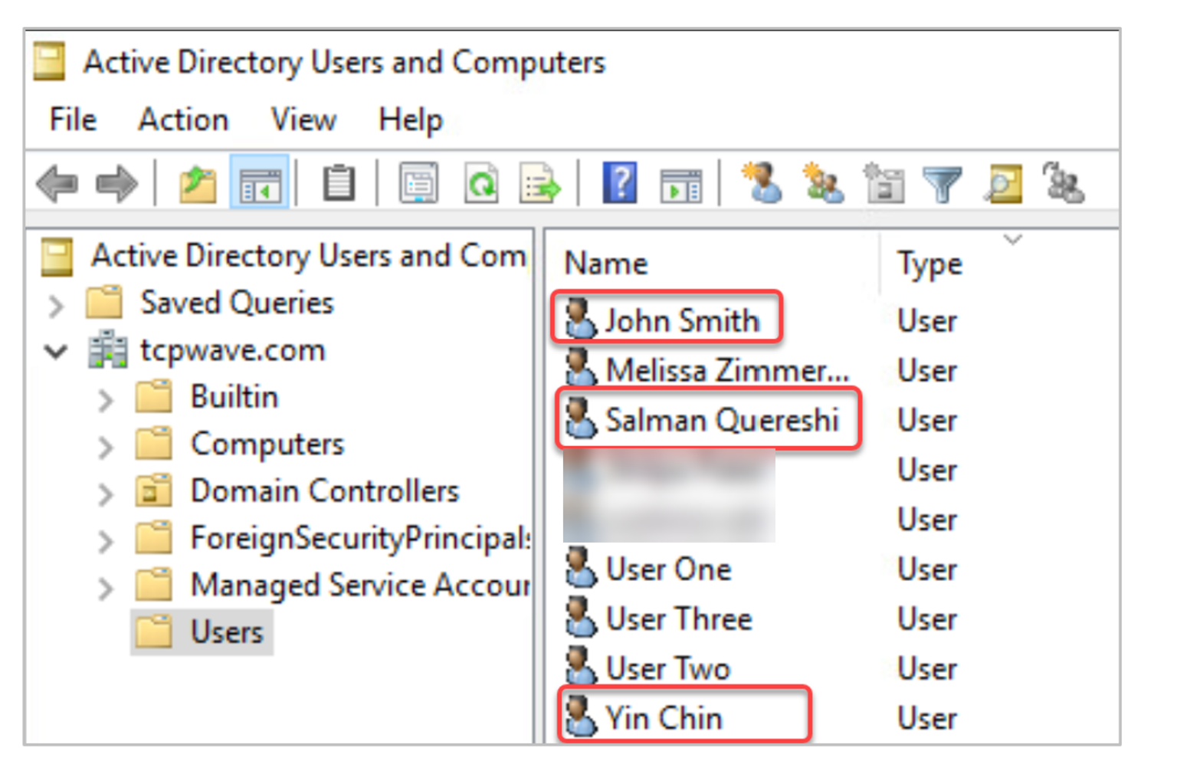Open the View menu
1177x771 pixels.
tap(303, 120)
